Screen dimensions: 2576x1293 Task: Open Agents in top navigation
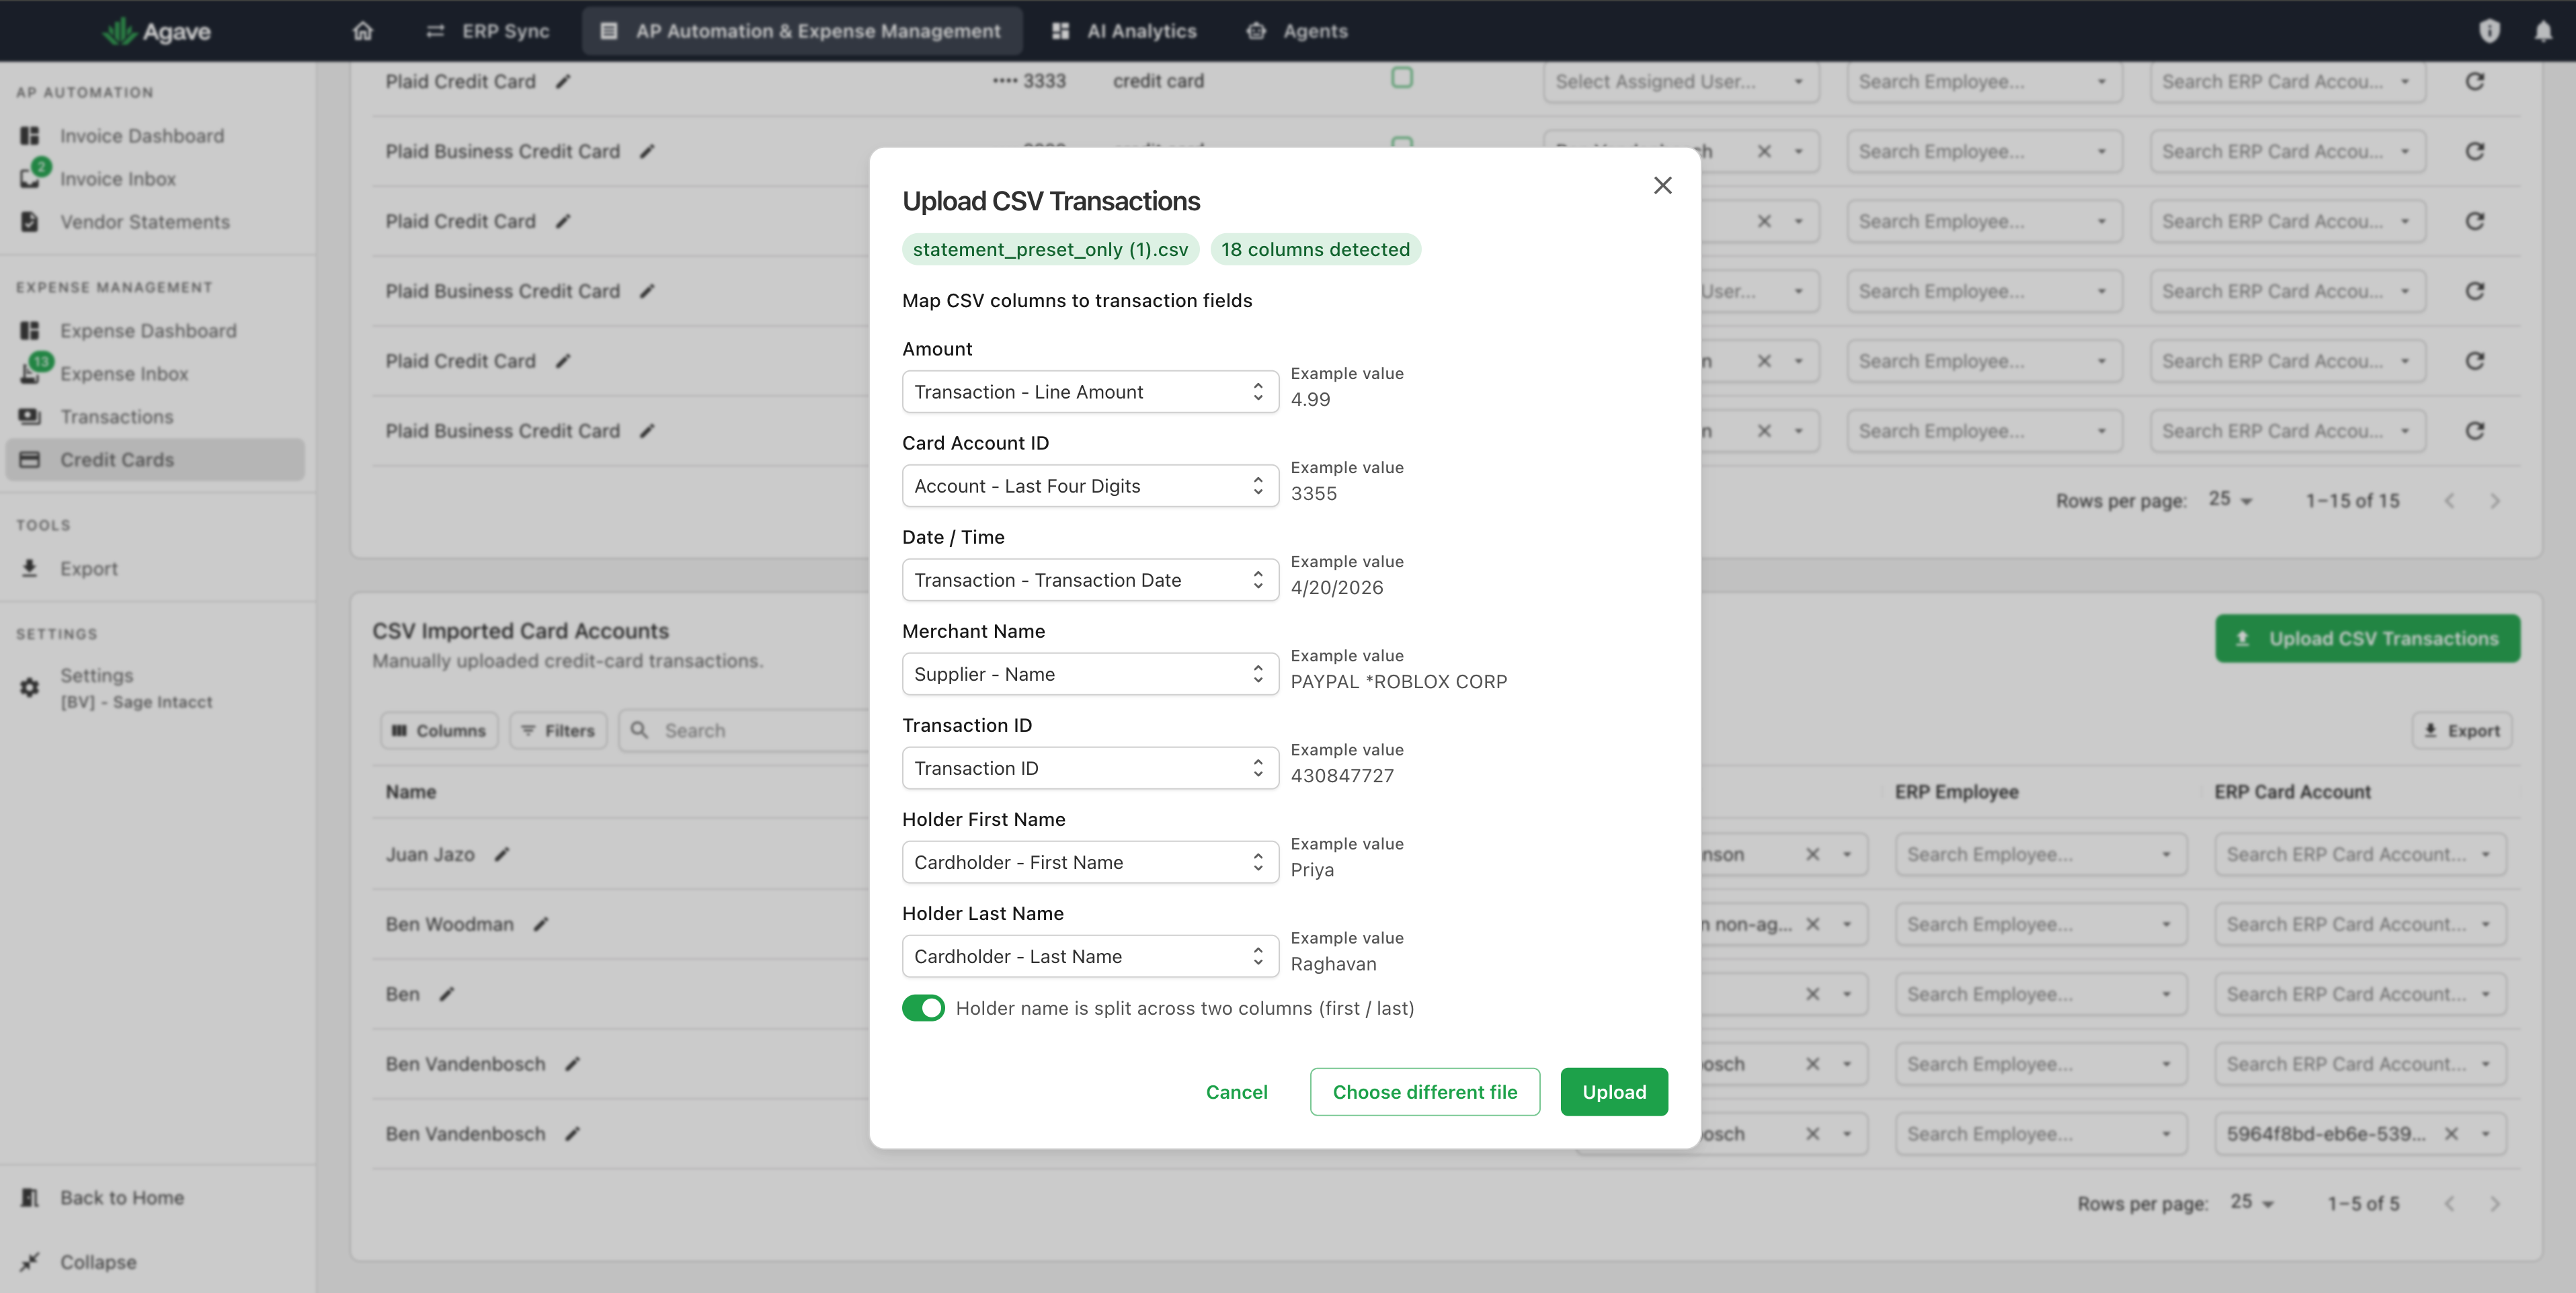1297,31
